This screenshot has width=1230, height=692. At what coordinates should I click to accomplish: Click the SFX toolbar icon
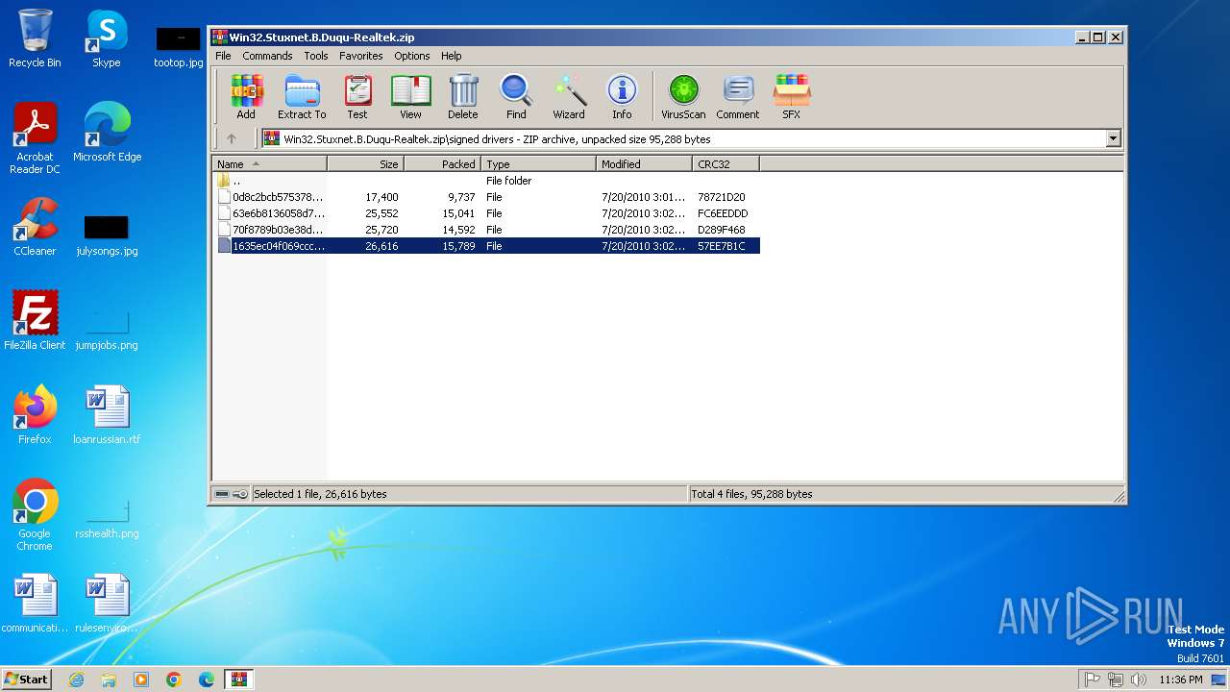791,96
